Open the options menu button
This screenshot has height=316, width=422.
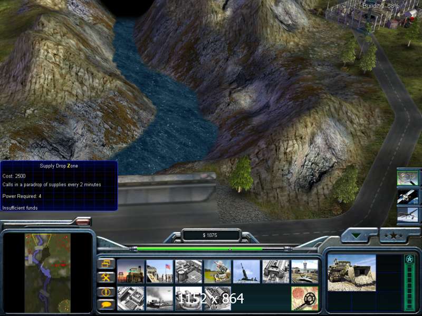[106, 264]
